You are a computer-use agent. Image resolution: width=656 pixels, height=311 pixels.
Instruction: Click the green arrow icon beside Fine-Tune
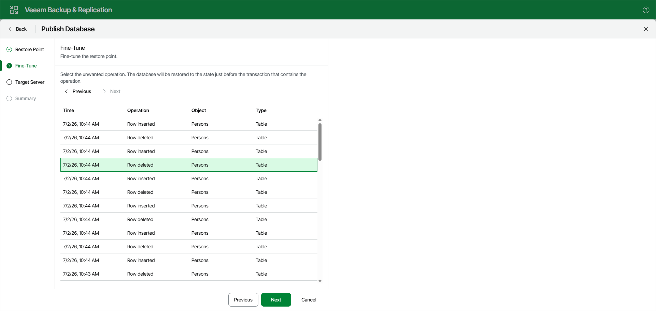(9, 66)
